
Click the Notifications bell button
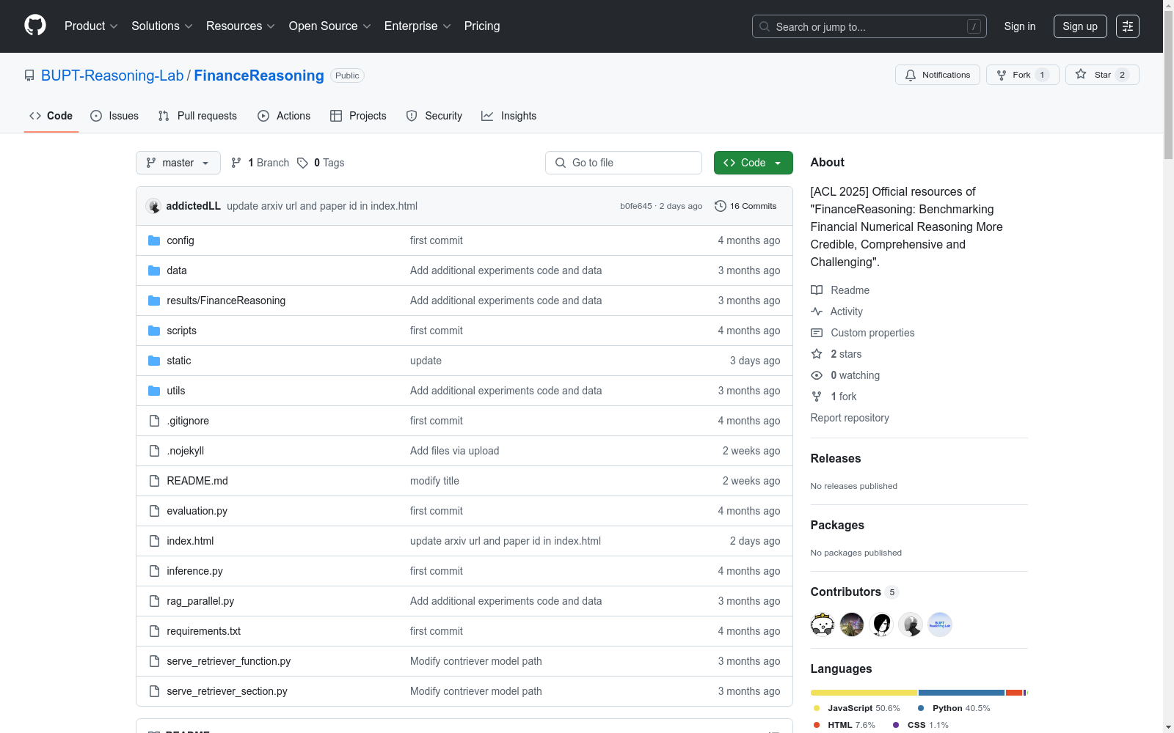point(937,75)
